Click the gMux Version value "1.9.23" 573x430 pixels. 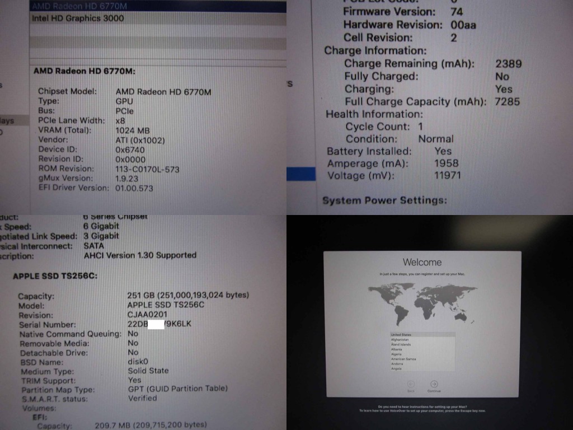(x=127, y=179)
